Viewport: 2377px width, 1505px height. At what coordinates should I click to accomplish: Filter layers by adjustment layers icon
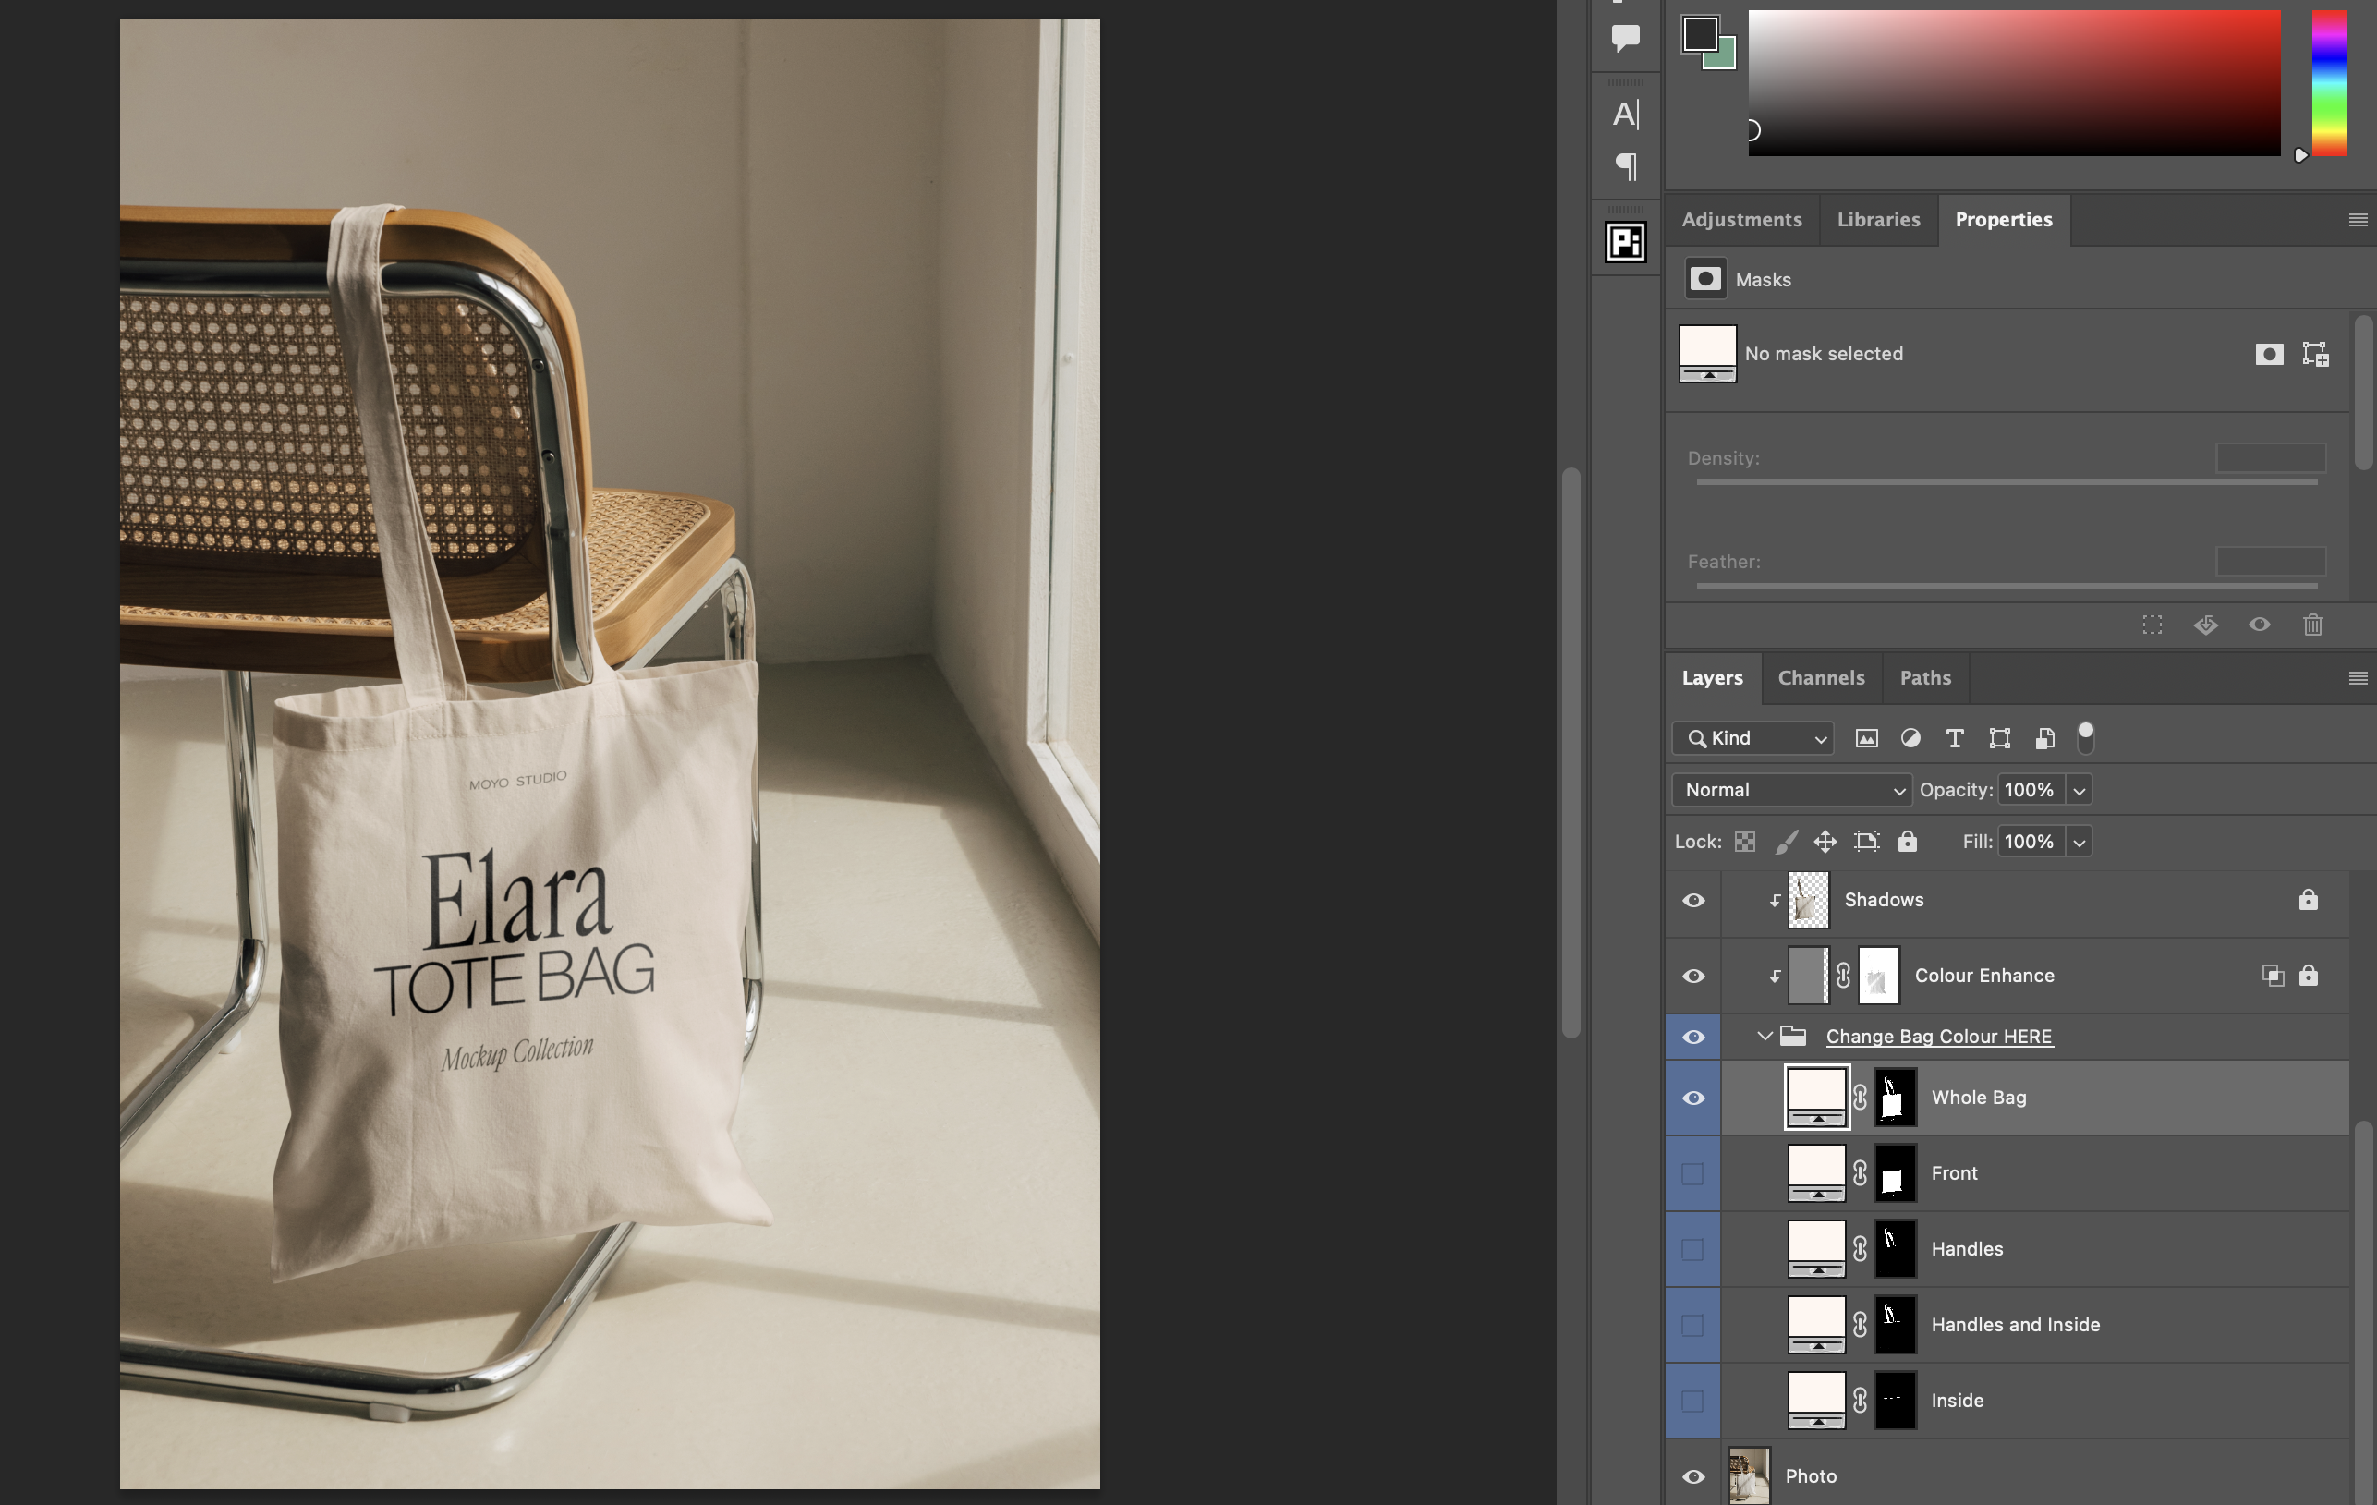[1910, 738]
